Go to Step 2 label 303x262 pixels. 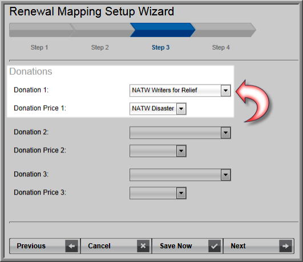click(100, 47)
